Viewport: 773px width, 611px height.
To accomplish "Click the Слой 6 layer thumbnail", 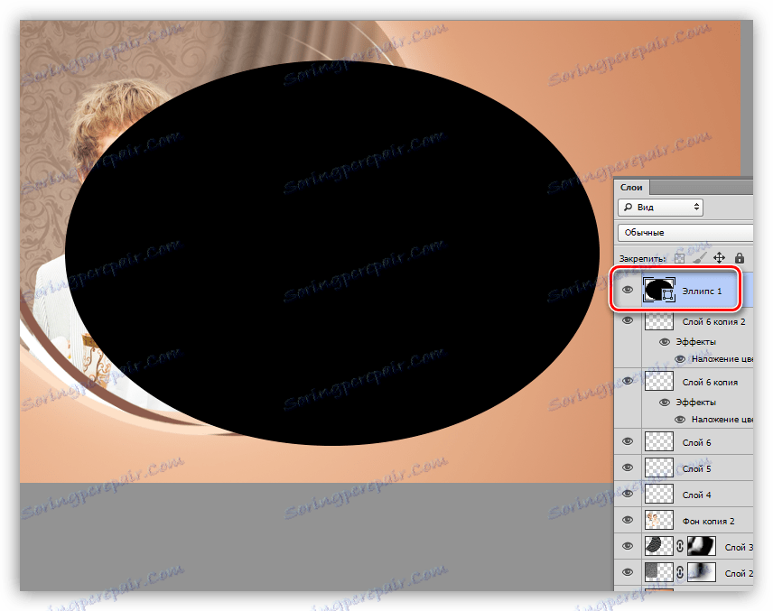I will (659, 441).
